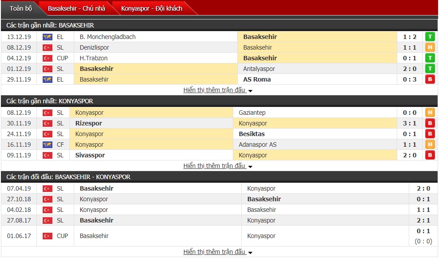Click green T badge for Antalyaspor match
The image size is (439, 258).
coord(430,69)
